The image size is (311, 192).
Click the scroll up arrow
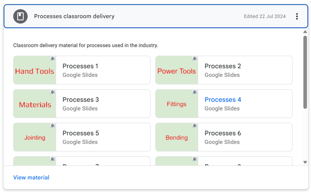(305, 32)
